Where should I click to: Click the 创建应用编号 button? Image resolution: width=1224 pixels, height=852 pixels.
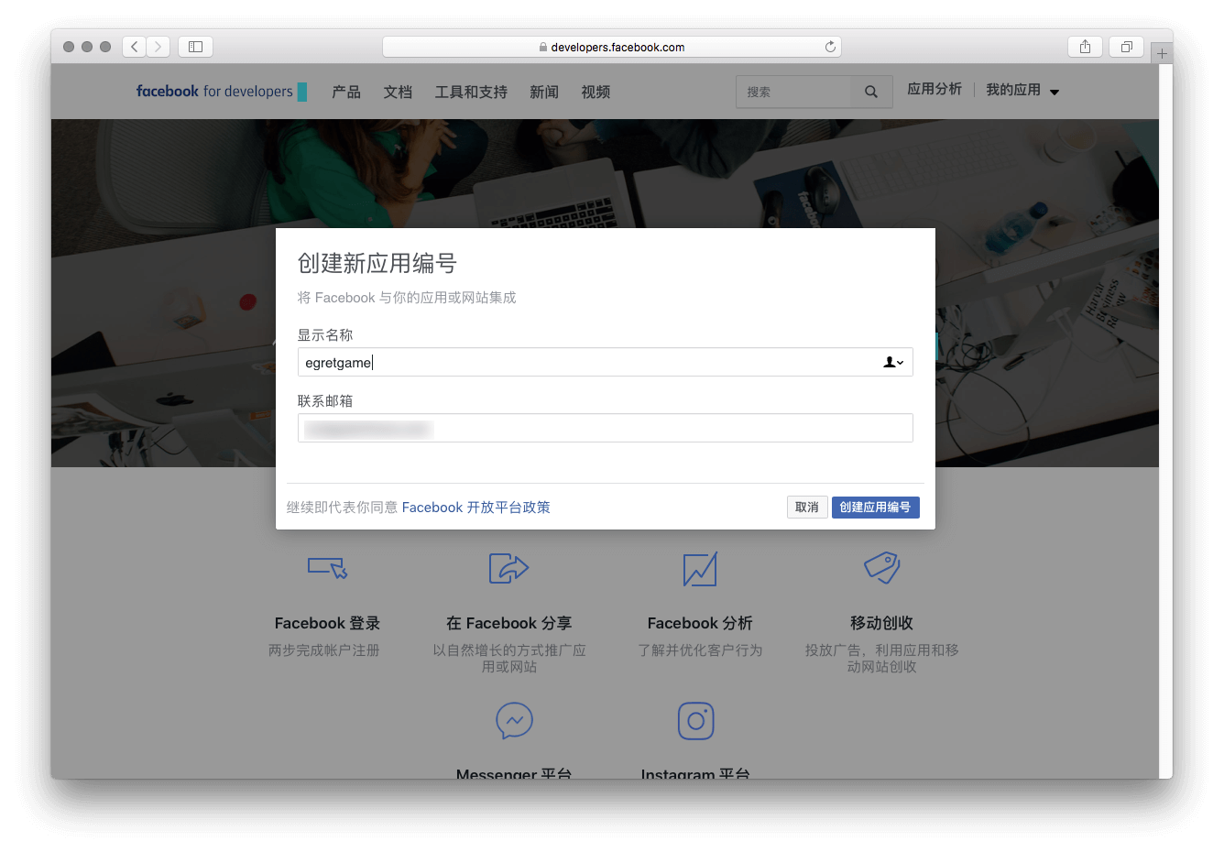point(875,508)
